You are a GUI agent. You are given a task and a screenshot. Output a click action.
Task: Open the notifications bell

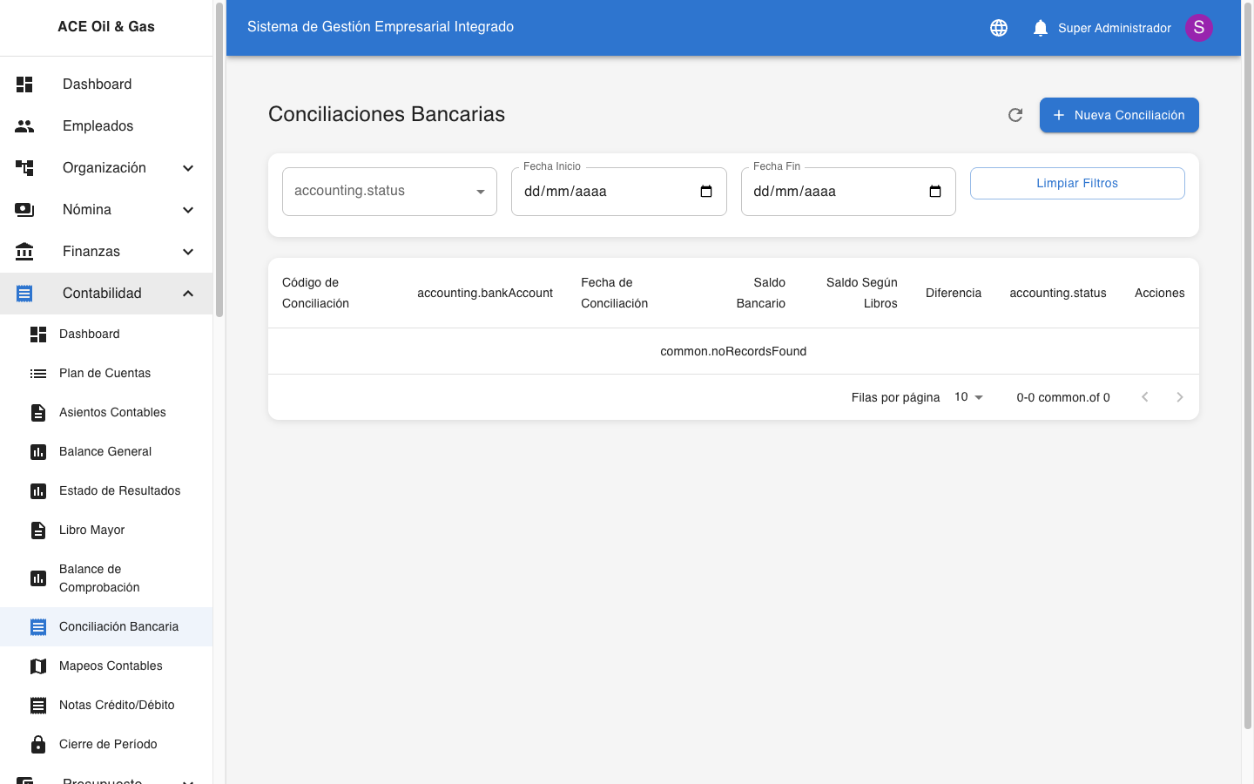point(1040,28)
